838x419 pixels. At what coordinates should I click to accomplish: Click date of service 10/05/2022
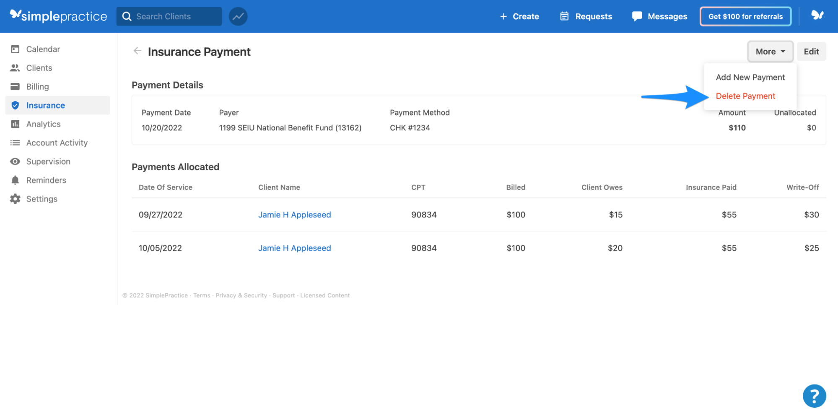point(160,248)
